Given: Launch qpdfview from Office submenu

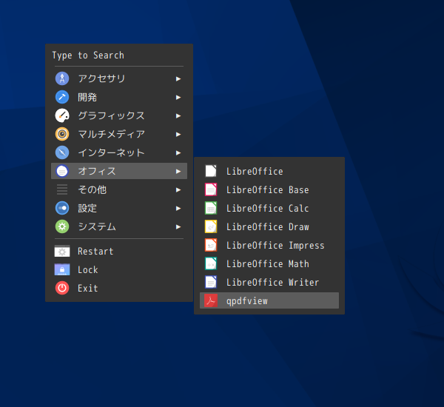Looking at the screenshot, I should [269, 300].
